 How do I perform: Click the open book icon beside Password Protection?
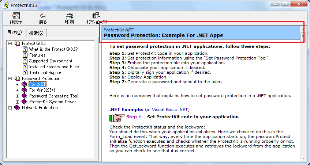pos(18,78)
